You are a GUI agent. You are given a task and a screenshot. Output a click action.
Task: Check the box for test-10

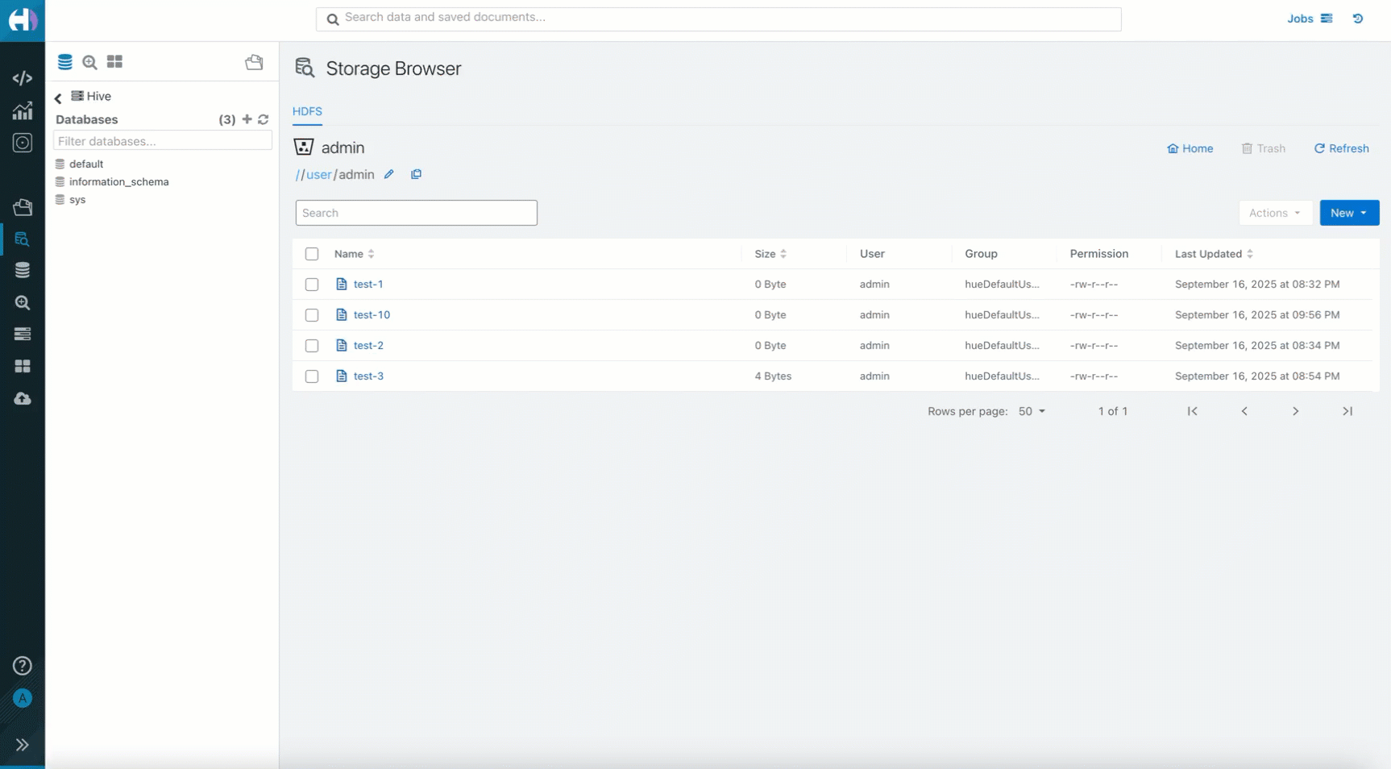point(312,315)
